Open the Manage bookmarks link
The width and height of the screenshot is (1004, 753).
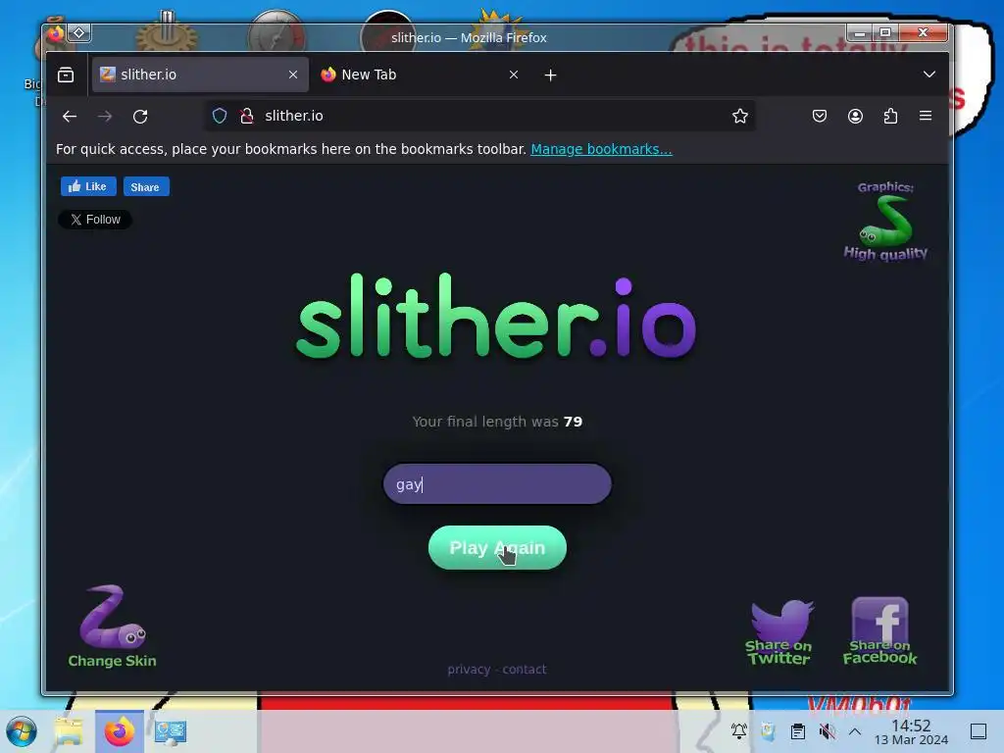(601, 149)
